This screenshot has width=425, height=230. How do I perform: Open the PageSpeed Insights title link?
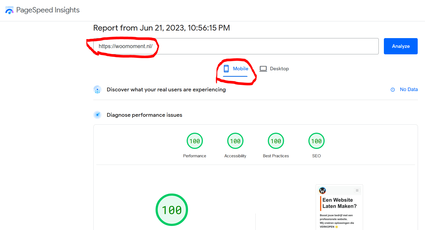point(48,10)
